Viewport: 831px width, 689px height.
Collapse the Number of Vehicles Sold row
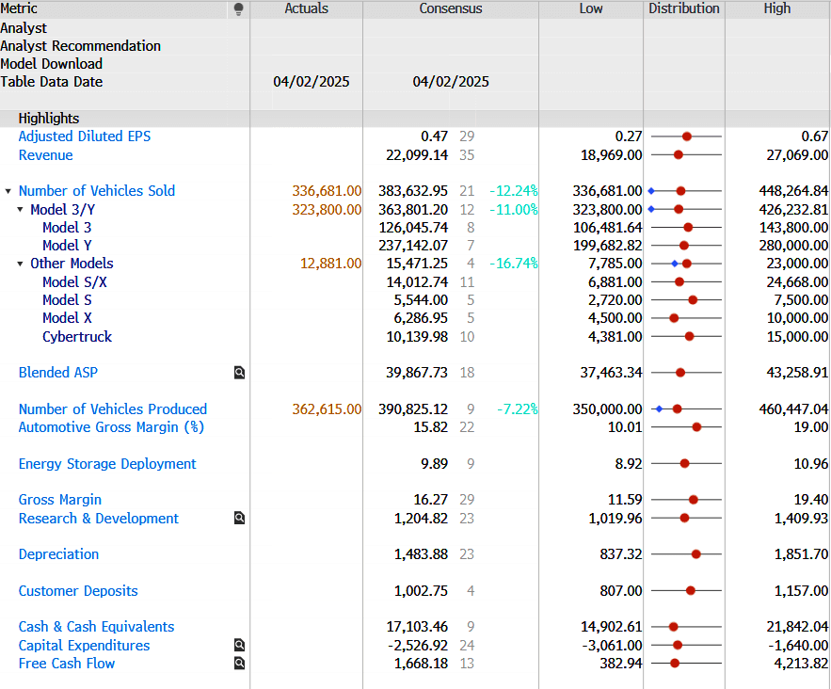tap(8, 191)
